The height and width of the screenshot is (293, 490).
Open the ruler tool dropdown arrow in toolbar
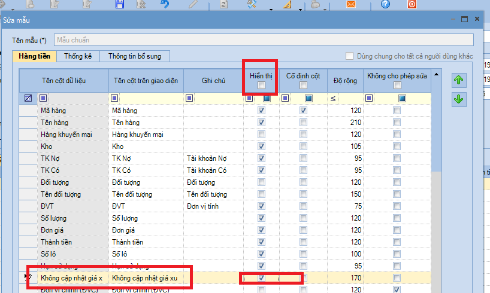(x=303, y=9)
